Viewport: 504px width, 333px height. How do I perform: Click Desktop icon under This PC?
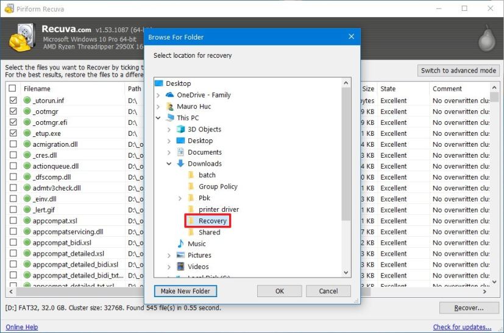click(x=180, y=141)
